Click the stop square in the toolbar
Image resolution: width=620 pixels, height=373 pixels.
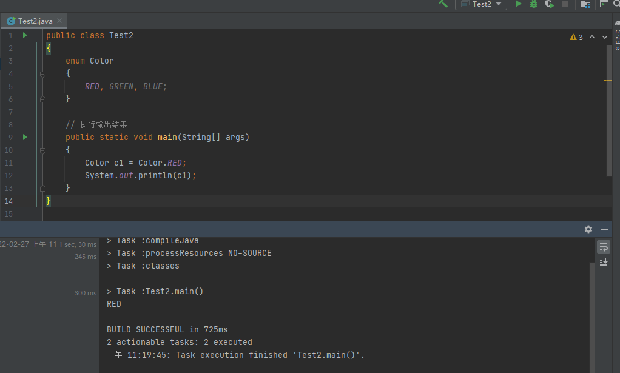(x=565, y=4)
